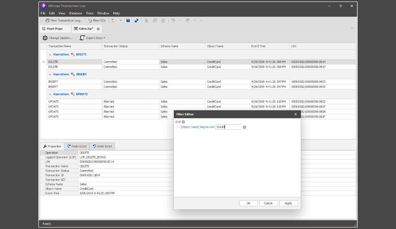Image resolution: width=396 pixels, height=229 pixels.
Task: Click the Transaction Status column header
Action: click(x=130, y=46)
